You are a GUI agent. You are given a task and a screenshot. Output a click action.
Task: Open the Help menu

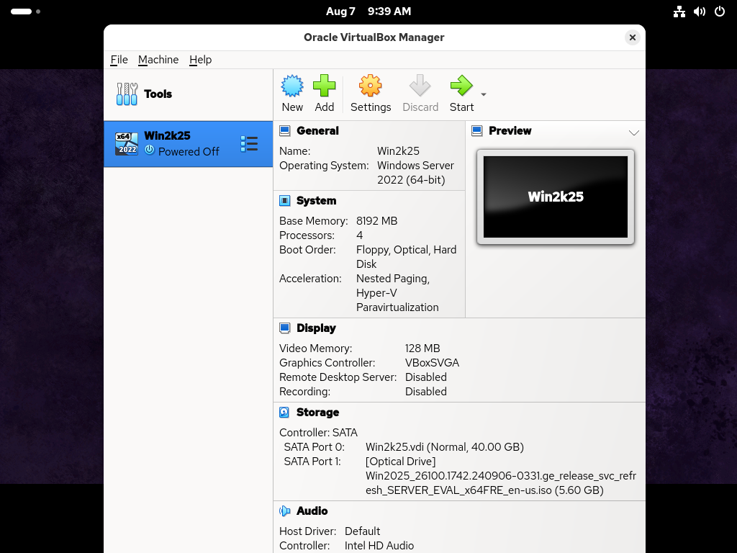pos(200,60)
